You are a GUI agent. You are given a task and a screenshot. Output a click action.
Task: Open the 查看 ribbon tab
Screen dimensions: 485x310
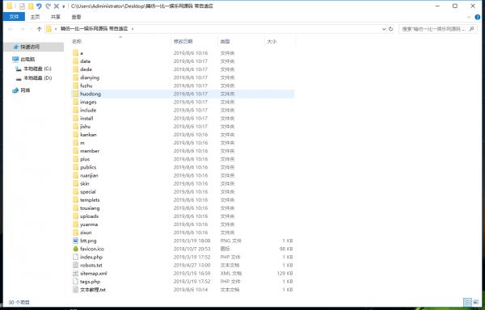[76, 17]
